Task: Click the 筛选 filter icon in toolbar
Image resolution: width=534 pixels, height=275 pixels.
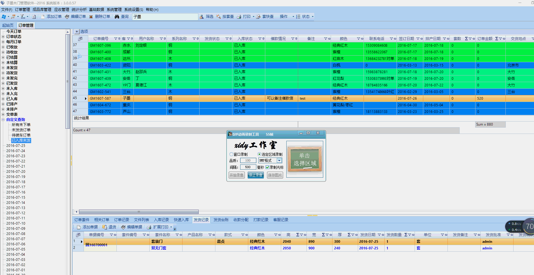Action: click(x=202, y=17)
